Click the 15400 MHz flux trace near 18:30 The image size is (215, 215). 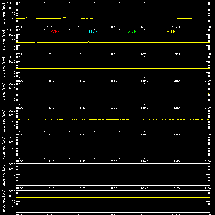113,198
